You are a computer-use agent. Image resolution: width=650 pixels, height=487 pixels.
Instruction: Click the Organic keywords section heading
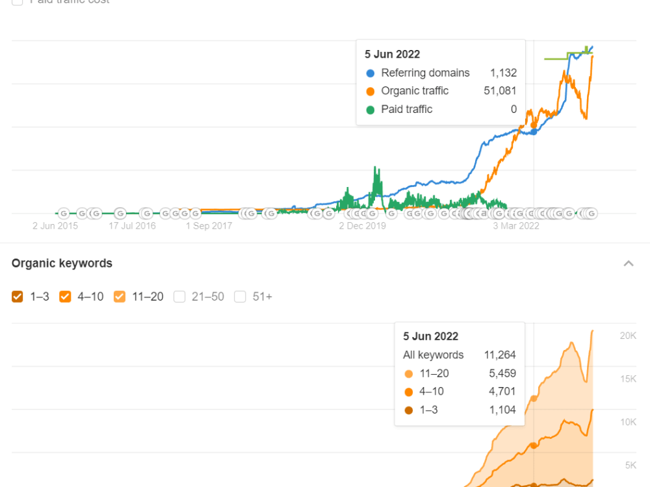point(62,264)
